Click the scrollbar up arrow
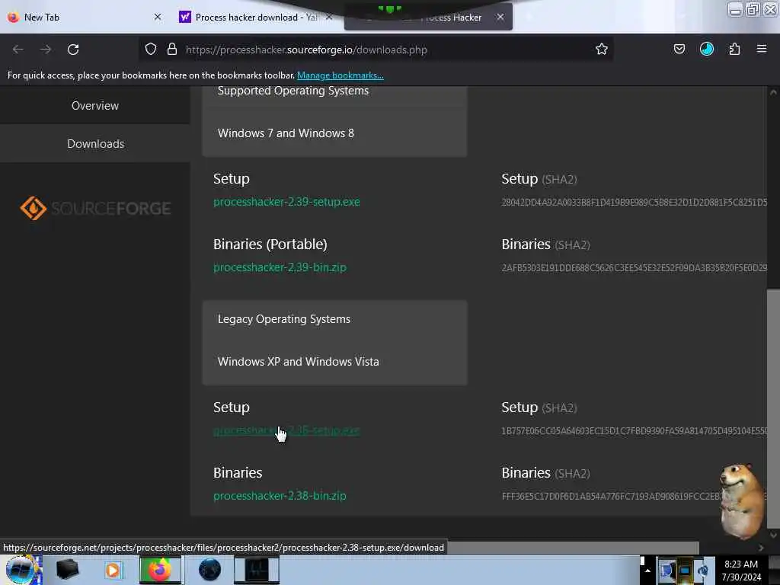780x585 pixels. (x=773, y=92)
